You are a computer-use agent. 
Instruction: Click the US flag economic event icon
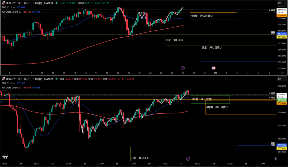click(213, 68)
